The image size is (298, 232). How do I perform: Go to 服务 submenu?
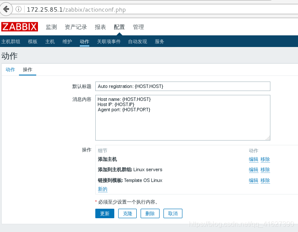click(x=160, y=41)
